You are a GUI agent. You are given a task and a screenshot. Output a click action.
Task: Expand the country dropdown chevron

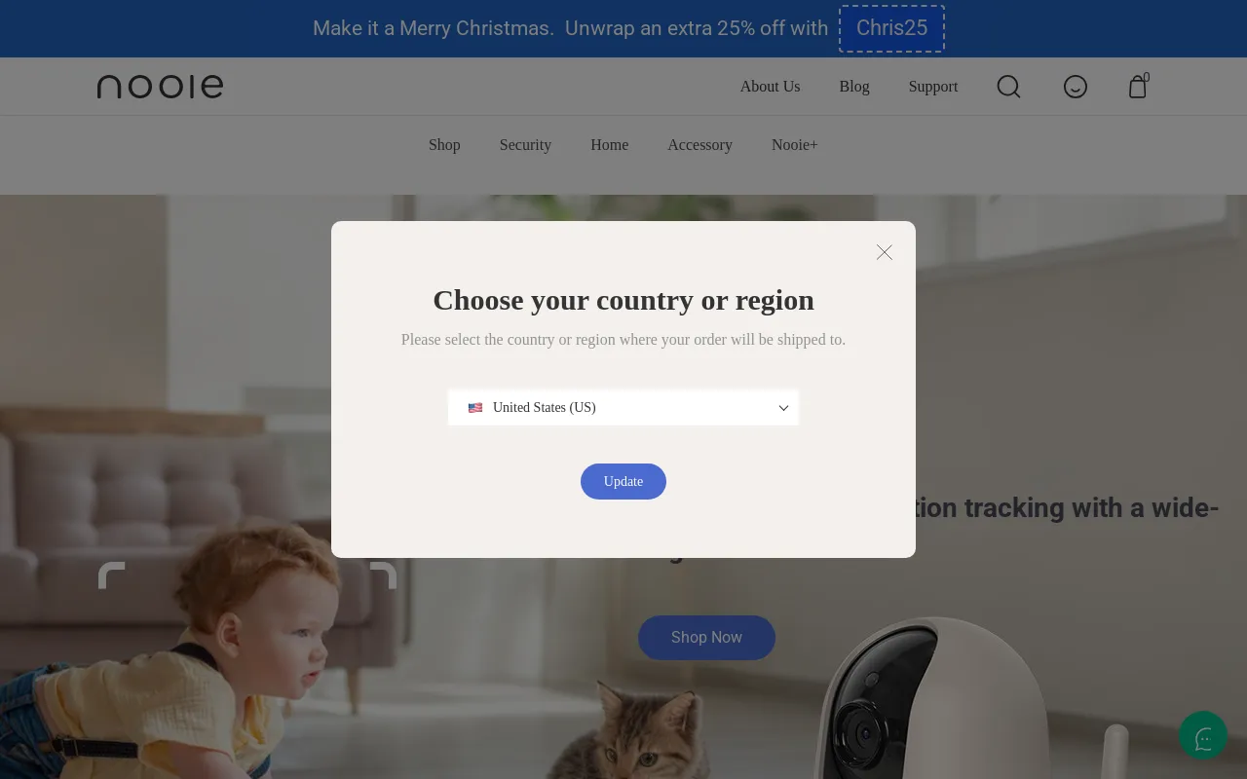[783, 408]
